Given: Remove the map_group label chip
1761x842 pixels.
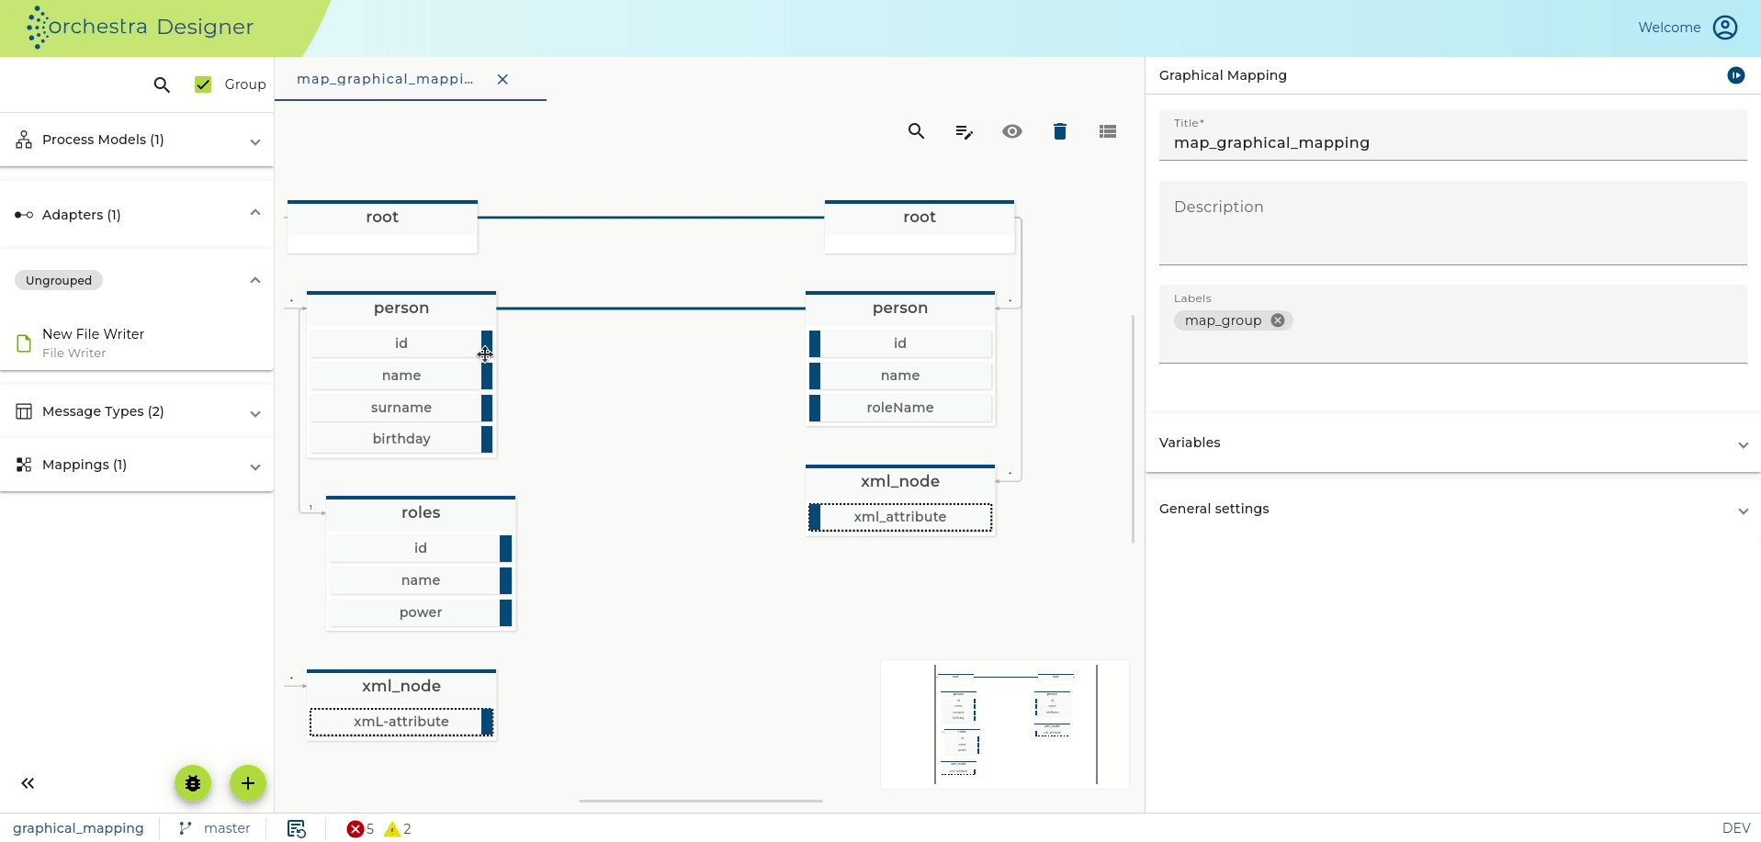Looking at the screenshot, I should pos(1277,320).
